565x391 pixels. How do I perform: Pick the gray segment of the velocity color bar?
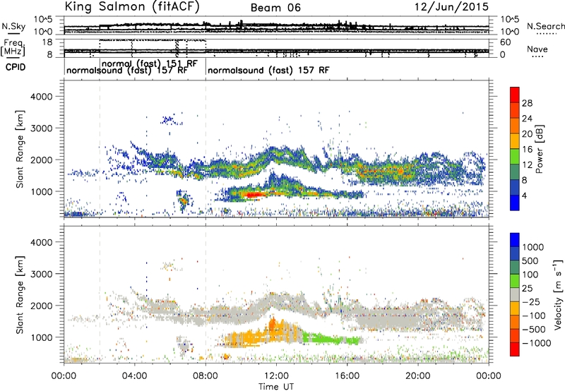pyautogui.click(x=515, y=294)
